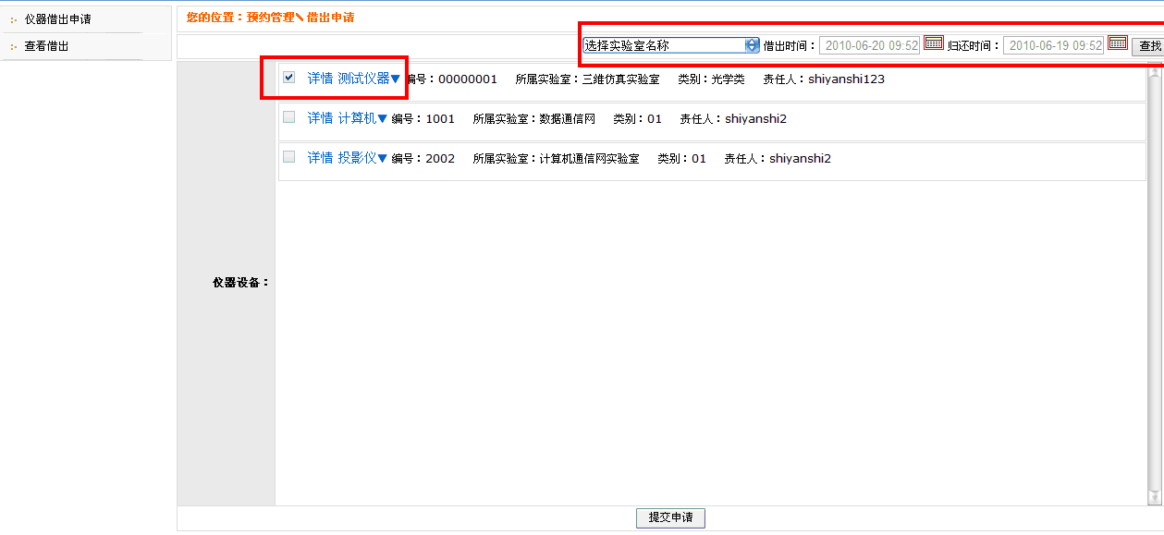This screenshot has width=1164, height=535.
Task: View 详情 for 测试仪器
Action: (x=320, y=79)
